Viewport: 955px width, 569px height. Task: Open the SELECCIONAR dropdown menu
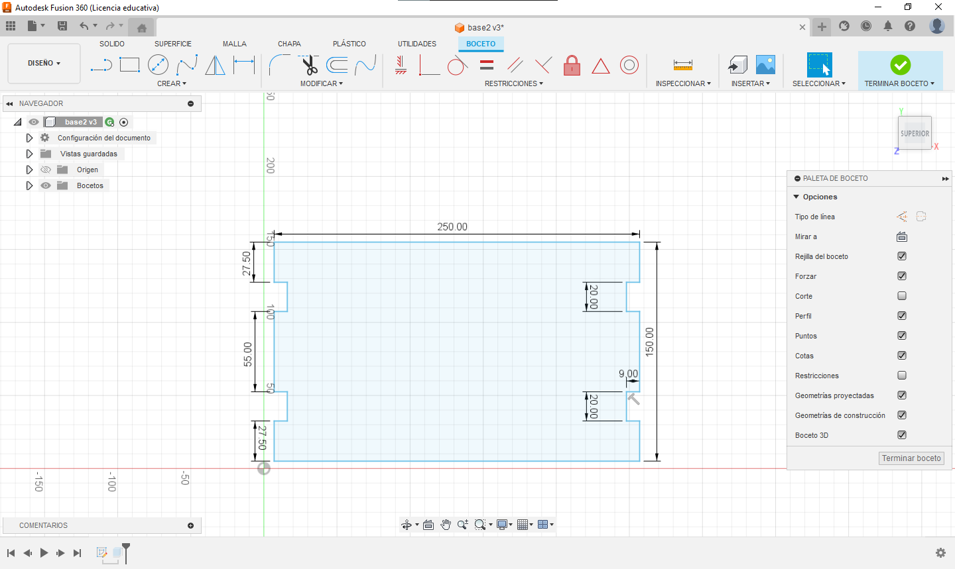(x=819, y=83)
